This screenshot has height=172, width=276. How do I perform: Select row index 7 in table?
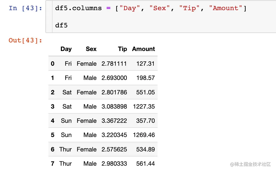[x=53, y=164]
